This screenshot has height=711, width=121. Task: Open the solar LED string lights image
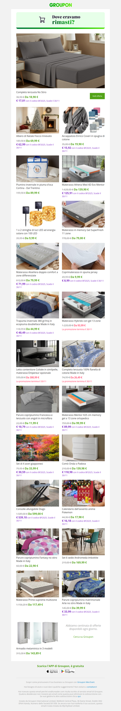[38, 214]
